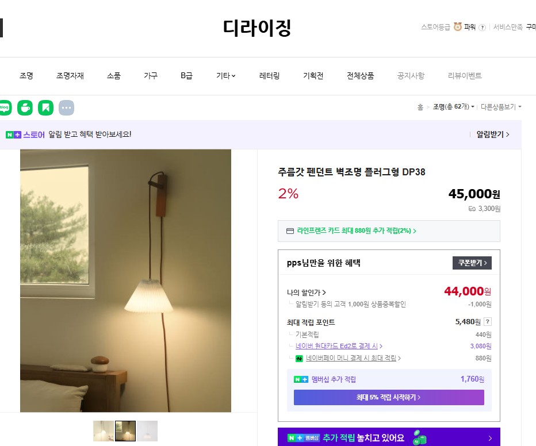536x446 pixels.
Task: Expand 나의 할인가 details
Action: 307,293
